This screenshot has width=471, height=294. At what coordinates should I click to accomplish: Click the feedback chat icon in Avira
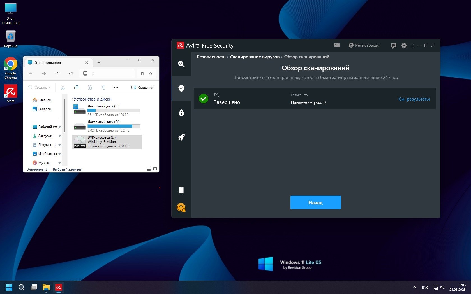tap(394, 46)
